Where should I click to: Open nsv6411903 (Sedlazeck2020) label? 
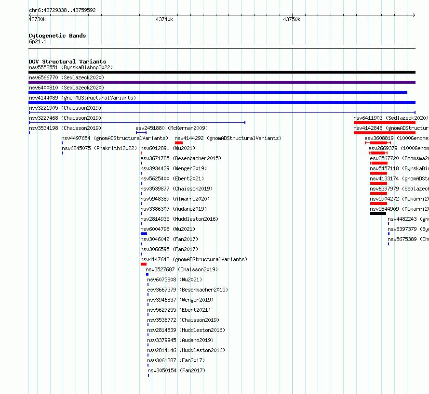coord(391,118)
